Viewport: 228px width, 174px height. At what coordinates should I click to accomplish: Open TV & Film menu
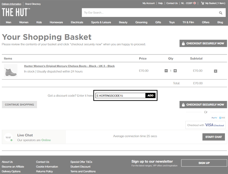(188, 22)
